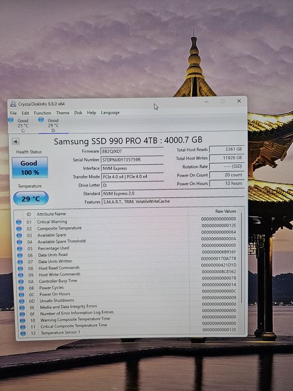
Task: Click Power On Hours value 12 hours
Action: (227, 183)
